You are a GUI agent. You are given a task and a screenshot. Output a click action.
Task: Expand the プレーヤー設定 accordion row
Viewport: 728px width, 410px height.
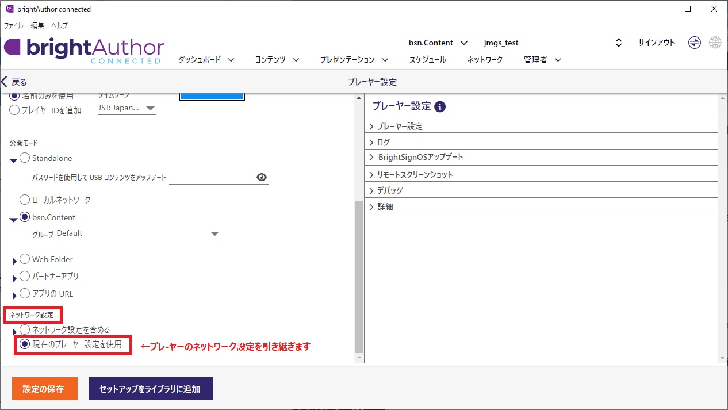[541, 126]
